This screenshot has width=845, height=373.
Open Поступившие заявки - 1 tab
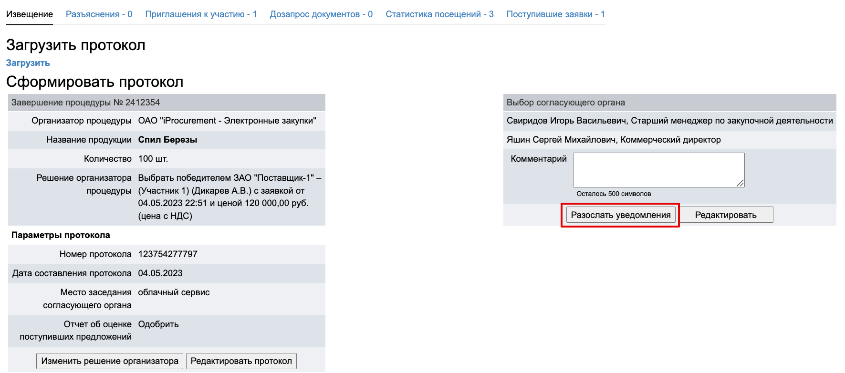[556, 14]
